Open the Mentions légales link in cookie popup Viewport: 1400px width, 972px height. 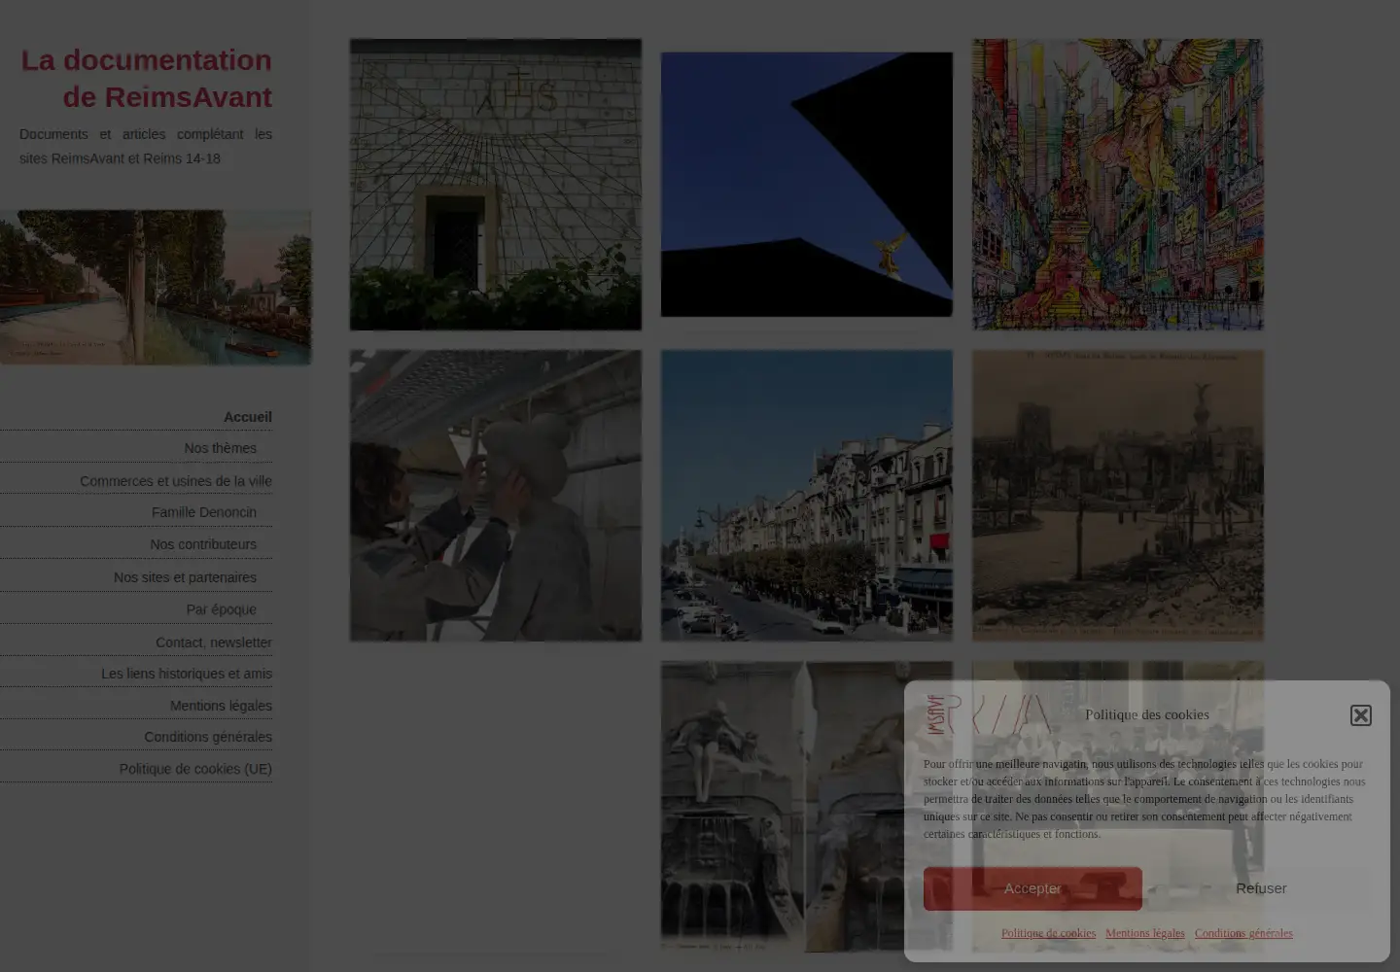[1145, 933]
